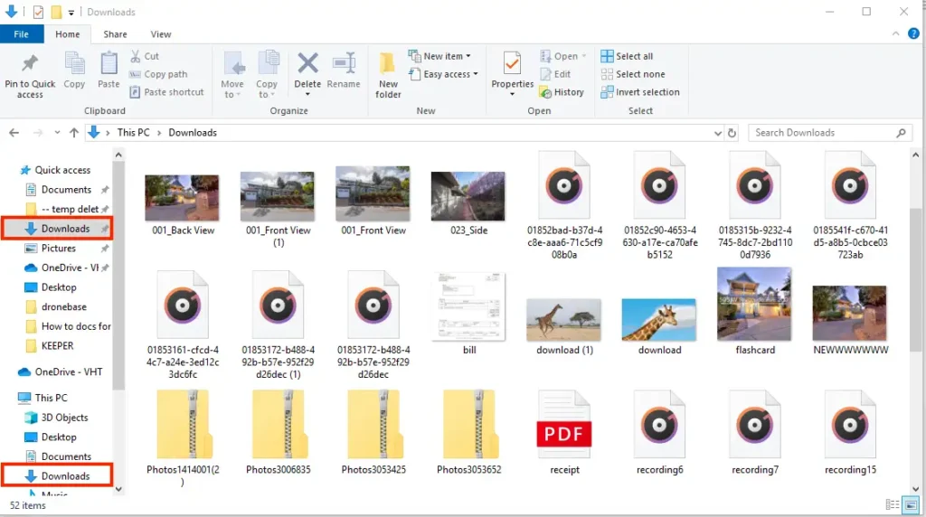This screenshot has height=517, width=926.
Task: Click the file list scroll down arrow
Action: pos(915,489)
